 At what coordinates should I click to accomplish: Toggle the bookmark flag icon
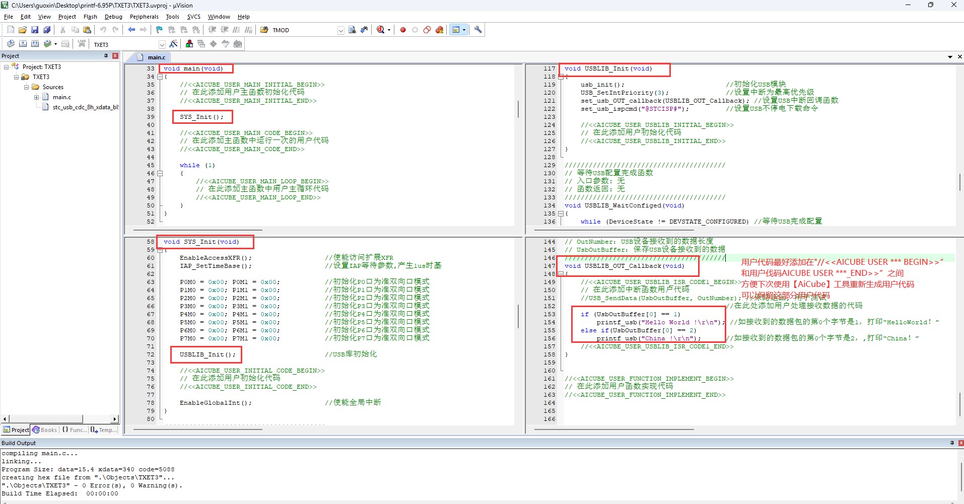[159, 30]
